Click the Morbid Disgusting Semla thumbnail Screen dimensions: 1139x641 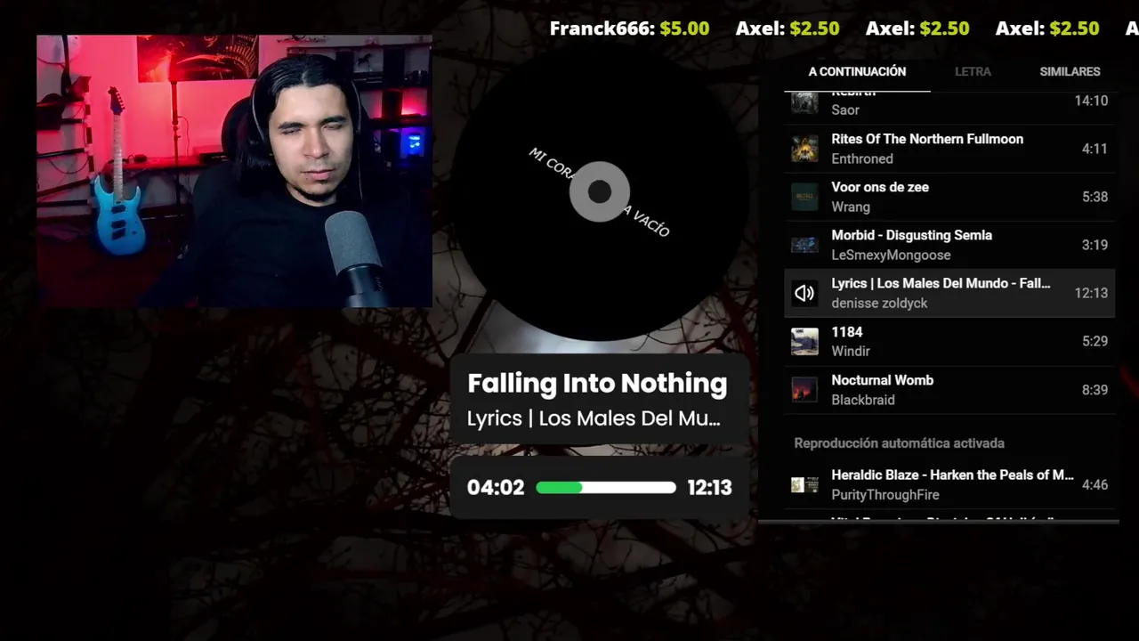(804, 245)
